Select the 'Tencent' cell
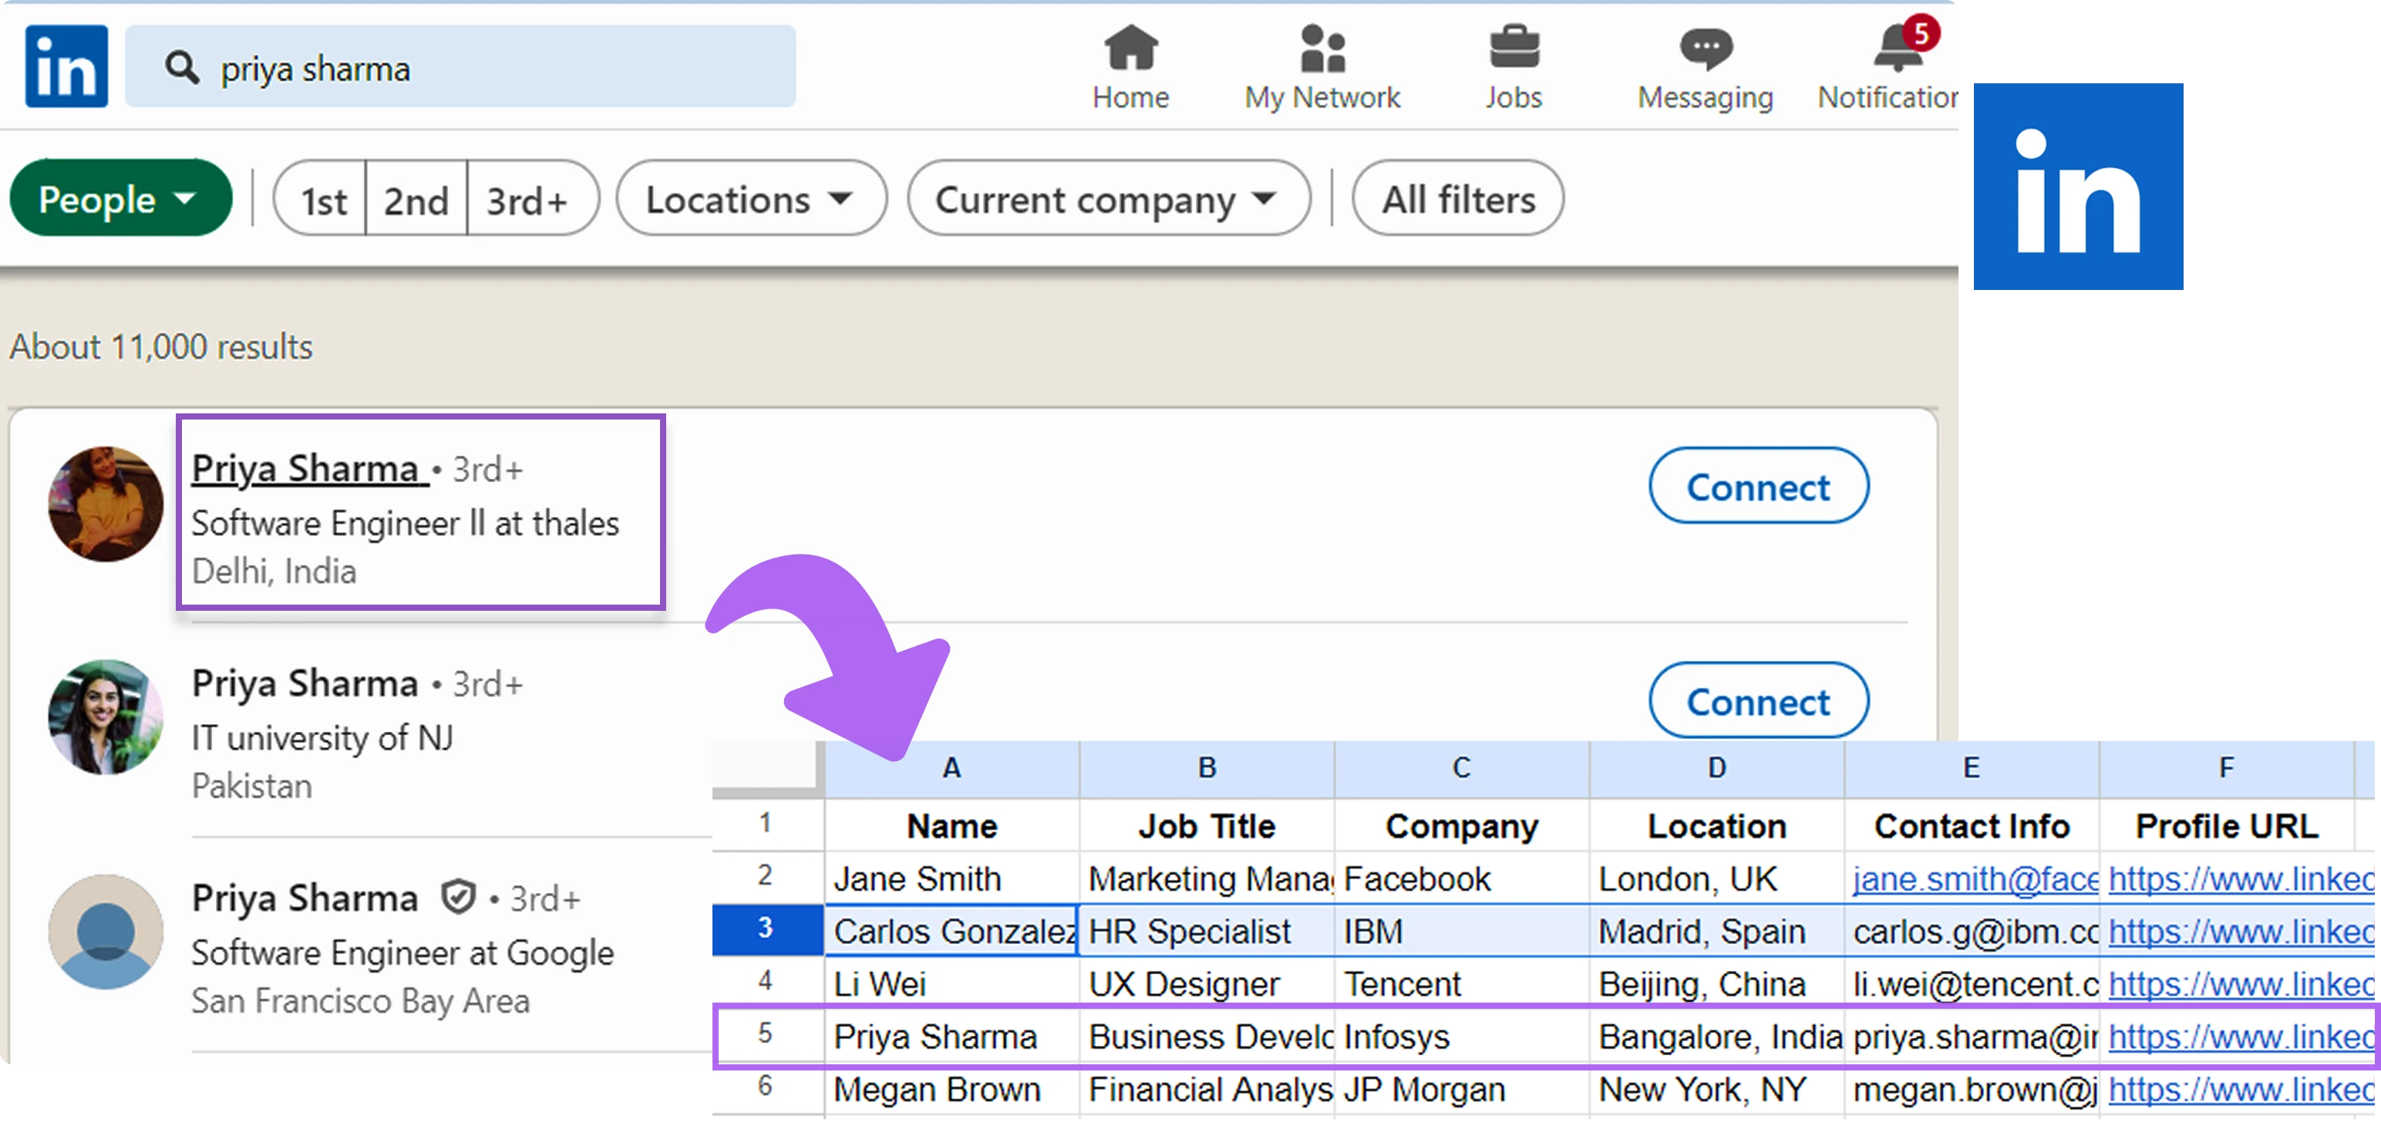Viewport: 2381px width, 1126px height. [x=1461, y=983]
